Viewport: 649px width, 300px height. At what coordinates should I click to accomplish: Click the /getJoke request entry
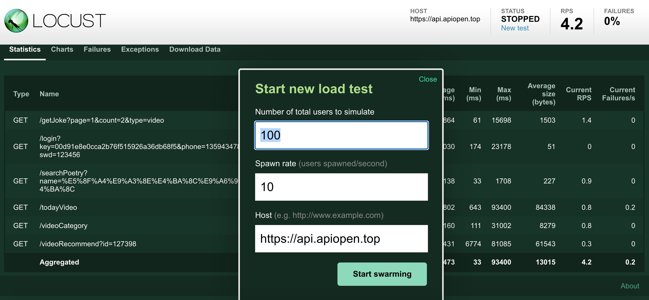(102, 120)
